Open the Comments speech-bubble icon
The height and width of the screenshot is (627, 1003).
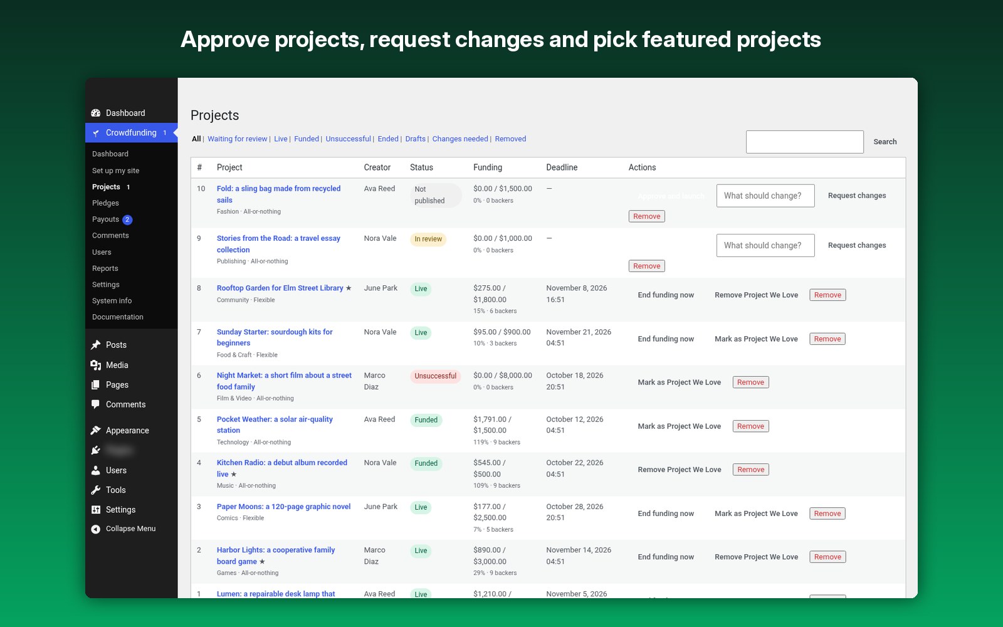(96, 404)
